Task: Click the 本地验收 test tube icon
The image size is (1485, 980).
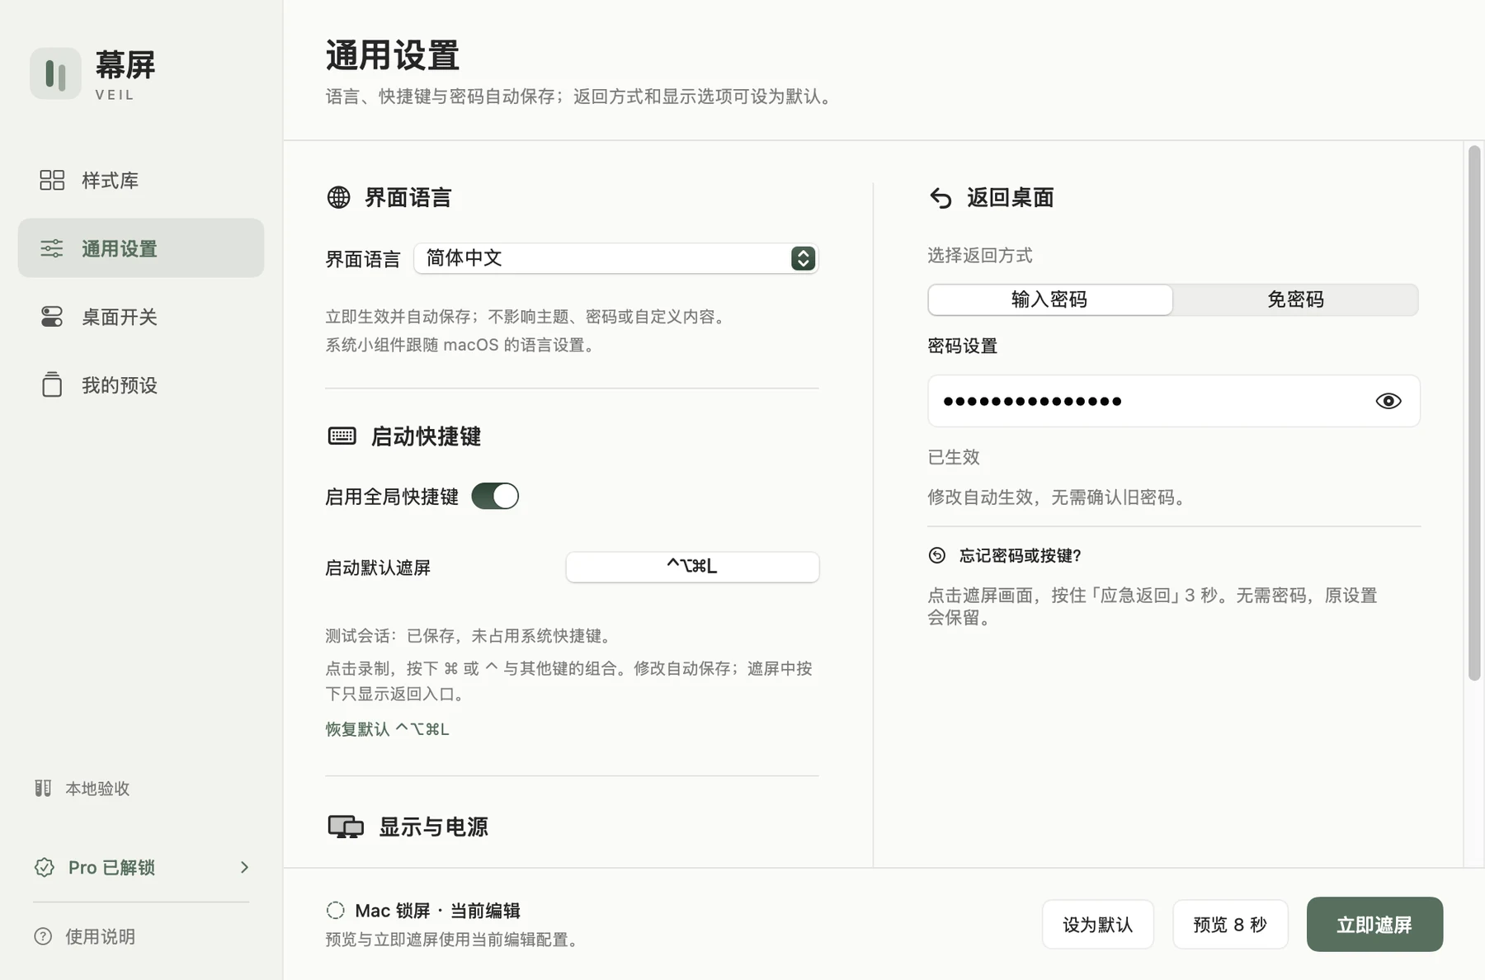Action: (x=43, y=788)
